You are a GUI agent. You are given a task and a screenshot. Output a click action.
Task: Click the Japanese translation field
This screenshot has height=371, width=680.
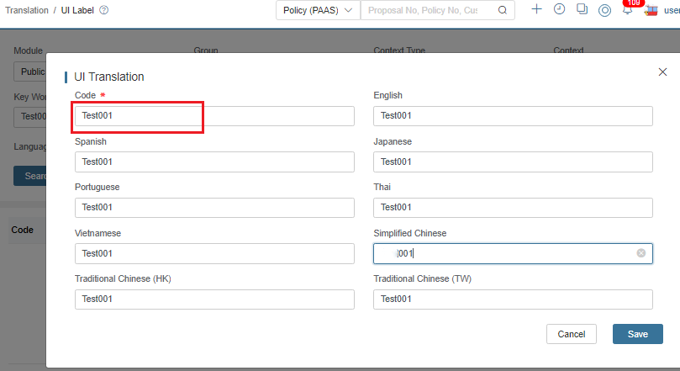pyautogui.click(x=513, y=162)
